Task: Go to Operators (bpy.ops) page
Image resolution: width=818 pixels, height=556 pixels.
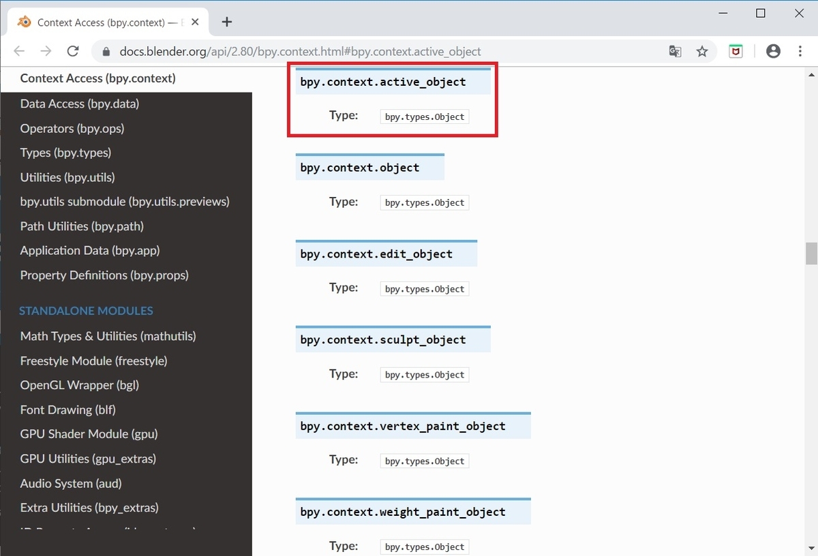Action: click(72, 128)
